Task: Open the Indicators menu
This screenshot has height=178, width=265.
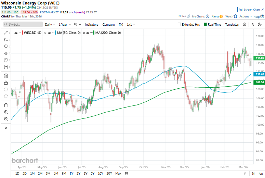Action: (x=91, y=25)
